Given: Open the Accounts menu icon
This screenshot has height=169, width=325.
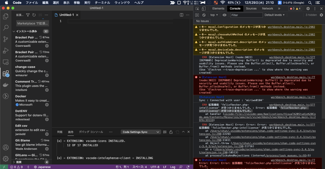Looking at the screenshot, I should [5, 148].
